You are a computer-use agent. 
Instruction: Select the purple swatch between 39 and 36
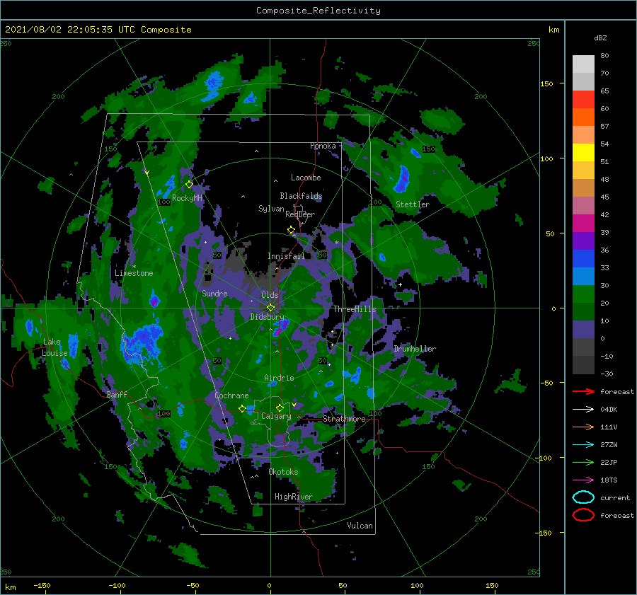point(583,241)
